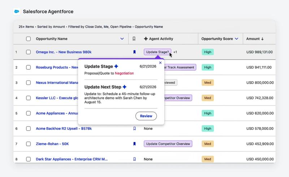Toggle bookmark for Omega Inc. row
This screenshot has width=289, height=177.
pos(134,52)
